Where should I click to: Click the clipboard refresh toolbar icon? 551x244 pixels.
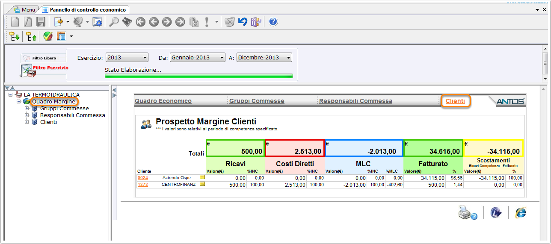pos(194,22)
